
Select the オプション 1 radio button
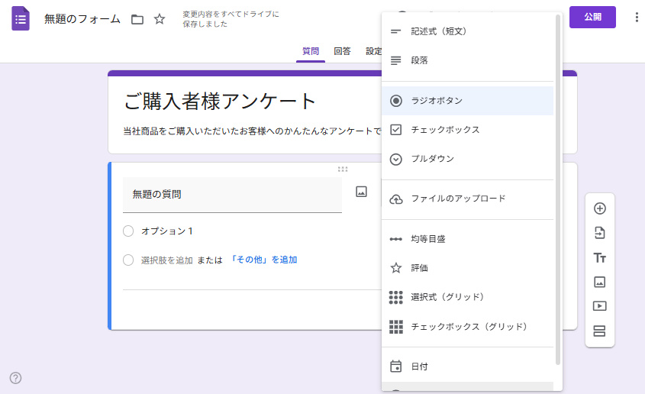pyautogui.click(x=128, y=231)
